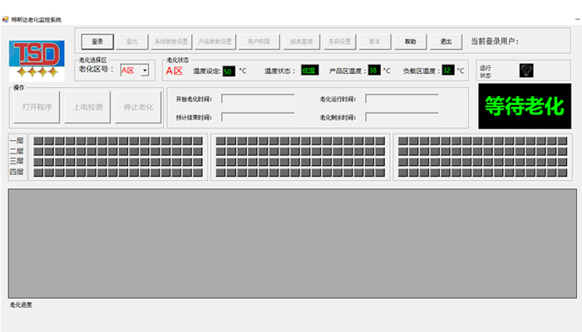The height and width of the screenshot is (332, 582).
Task: Click the large gray aging progress area
Action: [x=291, y=242]
